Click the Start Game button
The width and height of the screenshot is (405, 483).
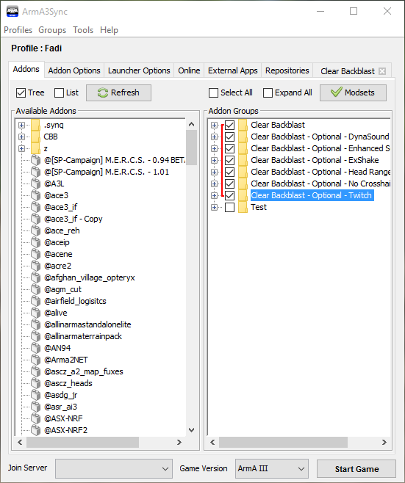tap(356, 469)
